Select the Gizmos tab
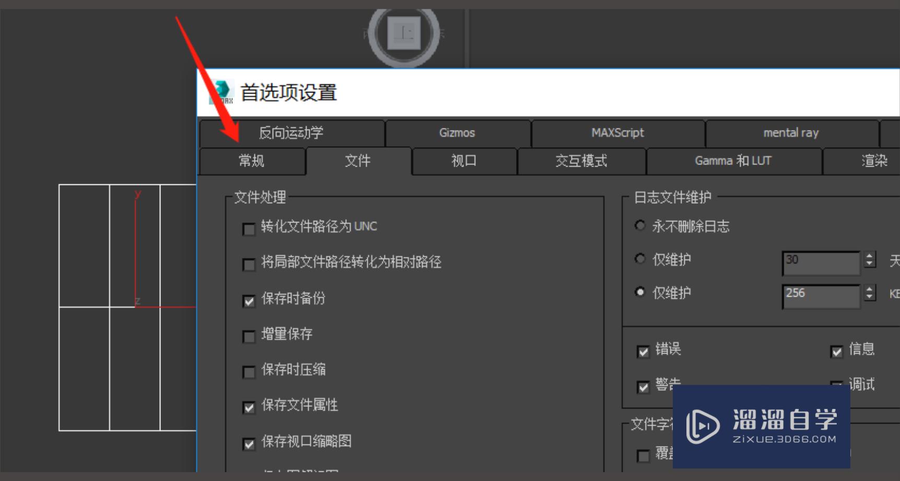Viewport: 900px width, 481px height. (x=457, y=133)
